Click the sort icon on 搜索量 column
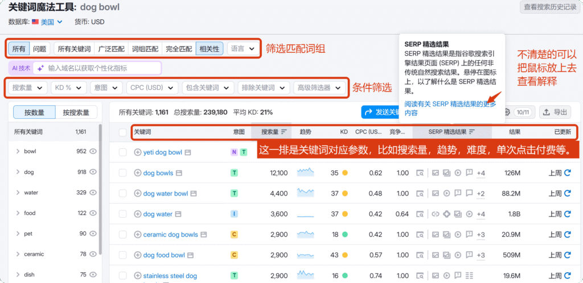 (284, 132)
